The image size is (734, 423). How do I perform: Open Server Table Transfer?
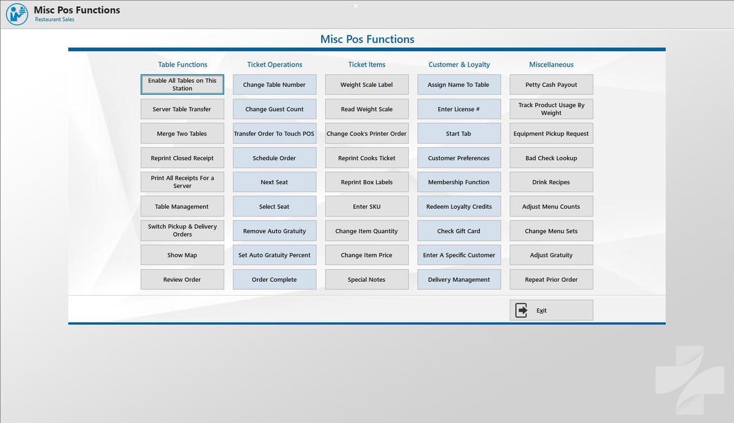[182, 109]
